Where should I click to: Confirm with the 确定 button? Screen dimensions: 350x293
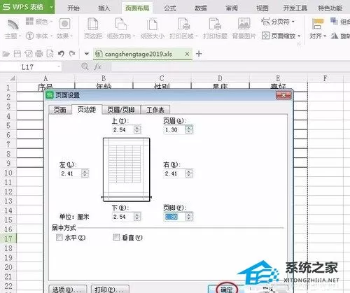(x=227, y=289)
